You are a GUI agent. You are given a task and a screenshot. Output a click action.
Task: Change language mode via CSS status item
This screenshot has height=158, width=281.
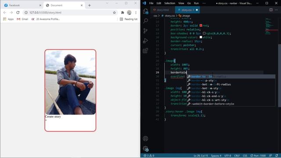(245, 156)
